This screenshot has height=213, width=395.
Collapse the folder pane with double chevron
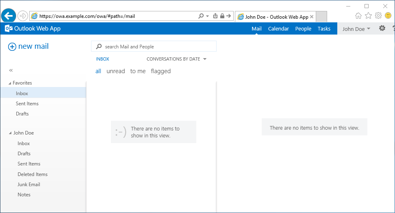pyautogui.click(x=11, y=70)
